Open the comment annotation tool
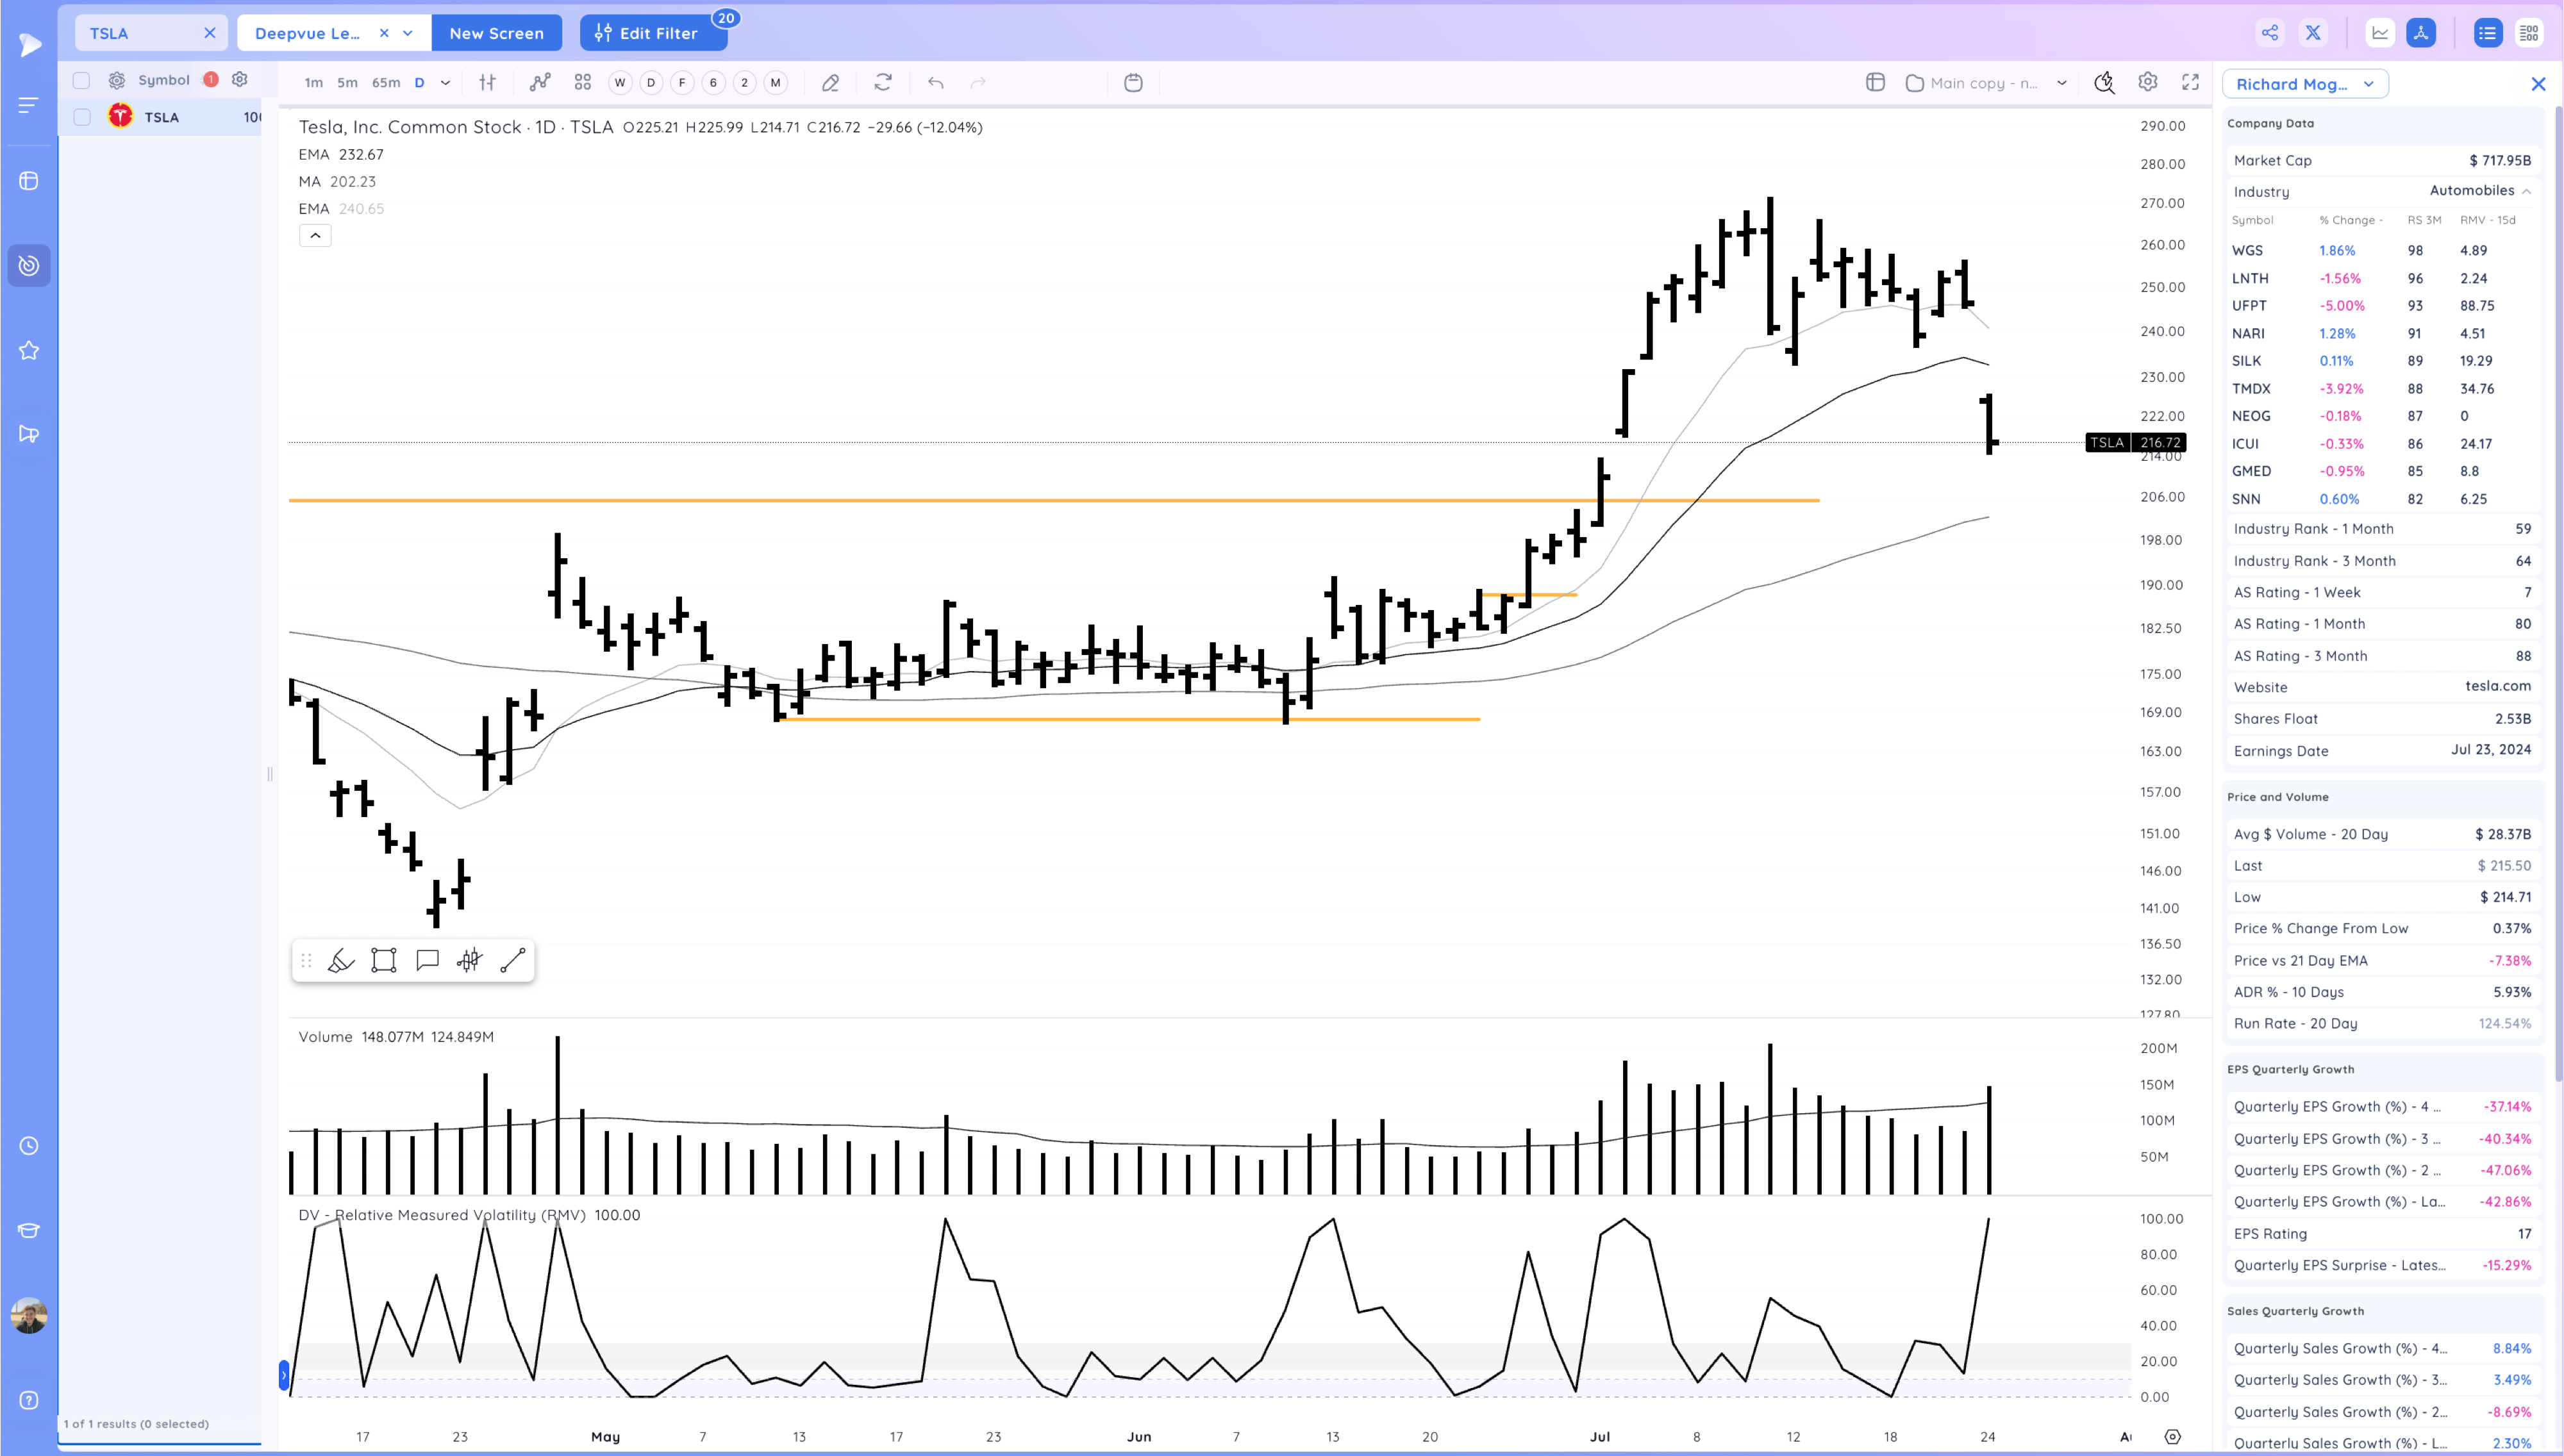Screen dimensions: 2564x1456 427,961
